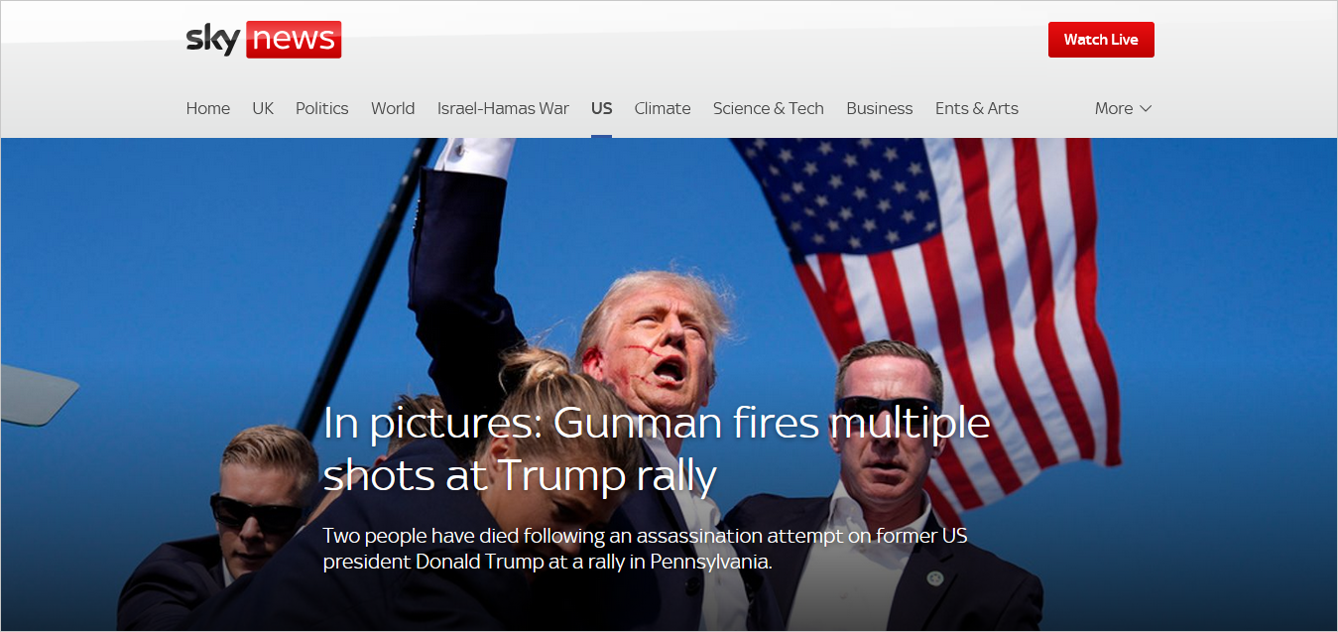Select Home in the navigation bar
The height and width of the screenshot is (632, 1338).
(x=207, y=108)
